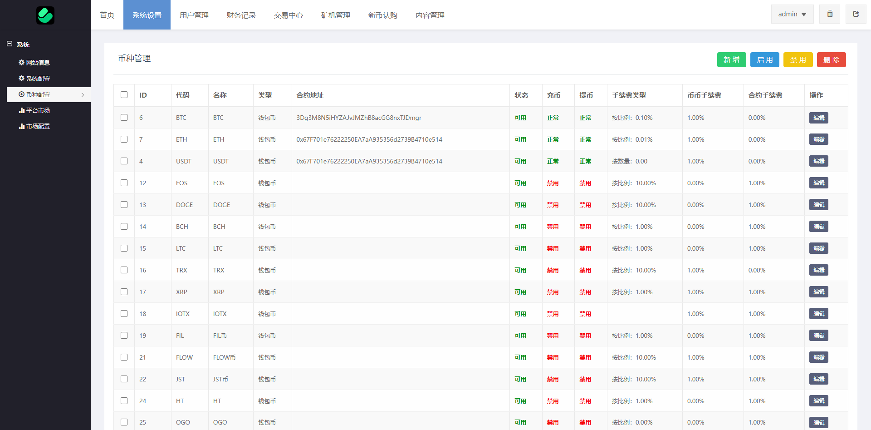Viewport: 871px width, 430px height.
Task: Click the chevron arrow beside 币种配置
Action: [83, 95]
